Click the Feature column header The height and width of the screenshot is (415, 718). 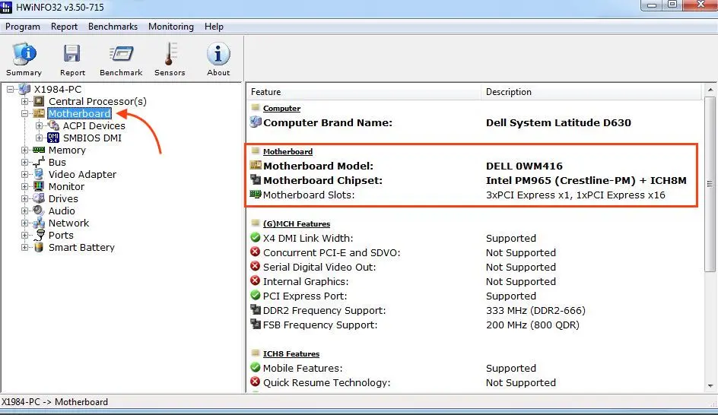point(364,91)
